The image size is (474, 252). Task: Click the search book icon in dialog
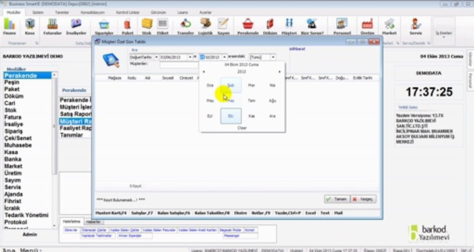(x=111, y=60)
